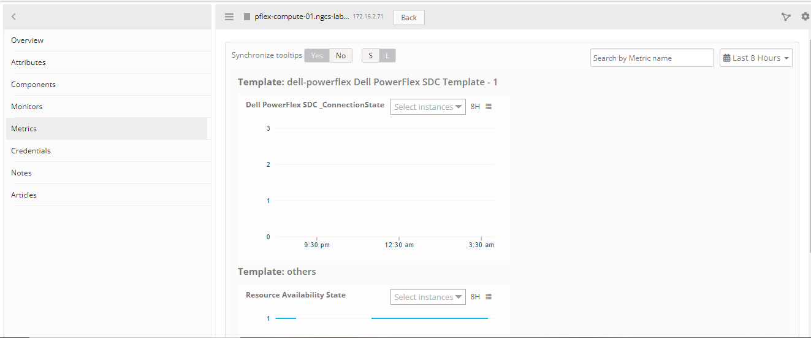Viewport: 811px width, 338px height.
Task: Switch chart size to L
Action: tap(387, 56)
